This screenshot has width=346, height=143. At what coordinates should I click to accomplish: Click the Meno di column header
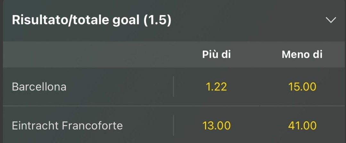pos(302,55)
